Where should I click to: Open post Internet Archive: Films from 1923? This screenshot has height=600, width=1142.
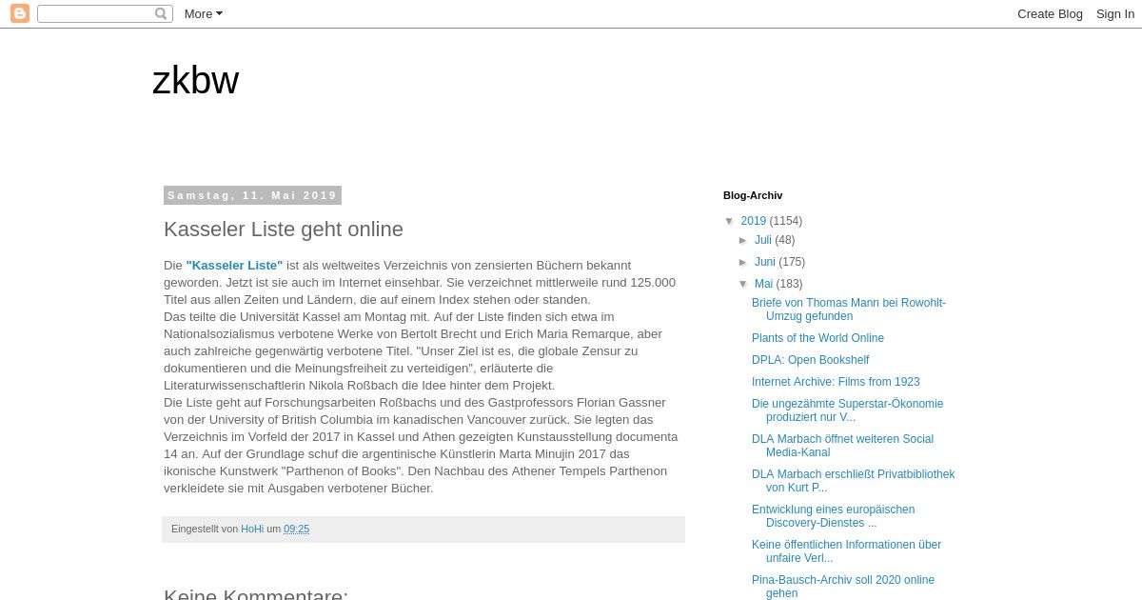point(836,382)
